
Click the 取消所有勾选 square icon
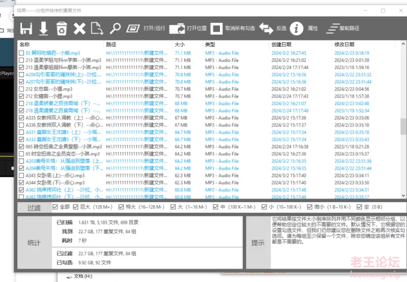point(217,28)
